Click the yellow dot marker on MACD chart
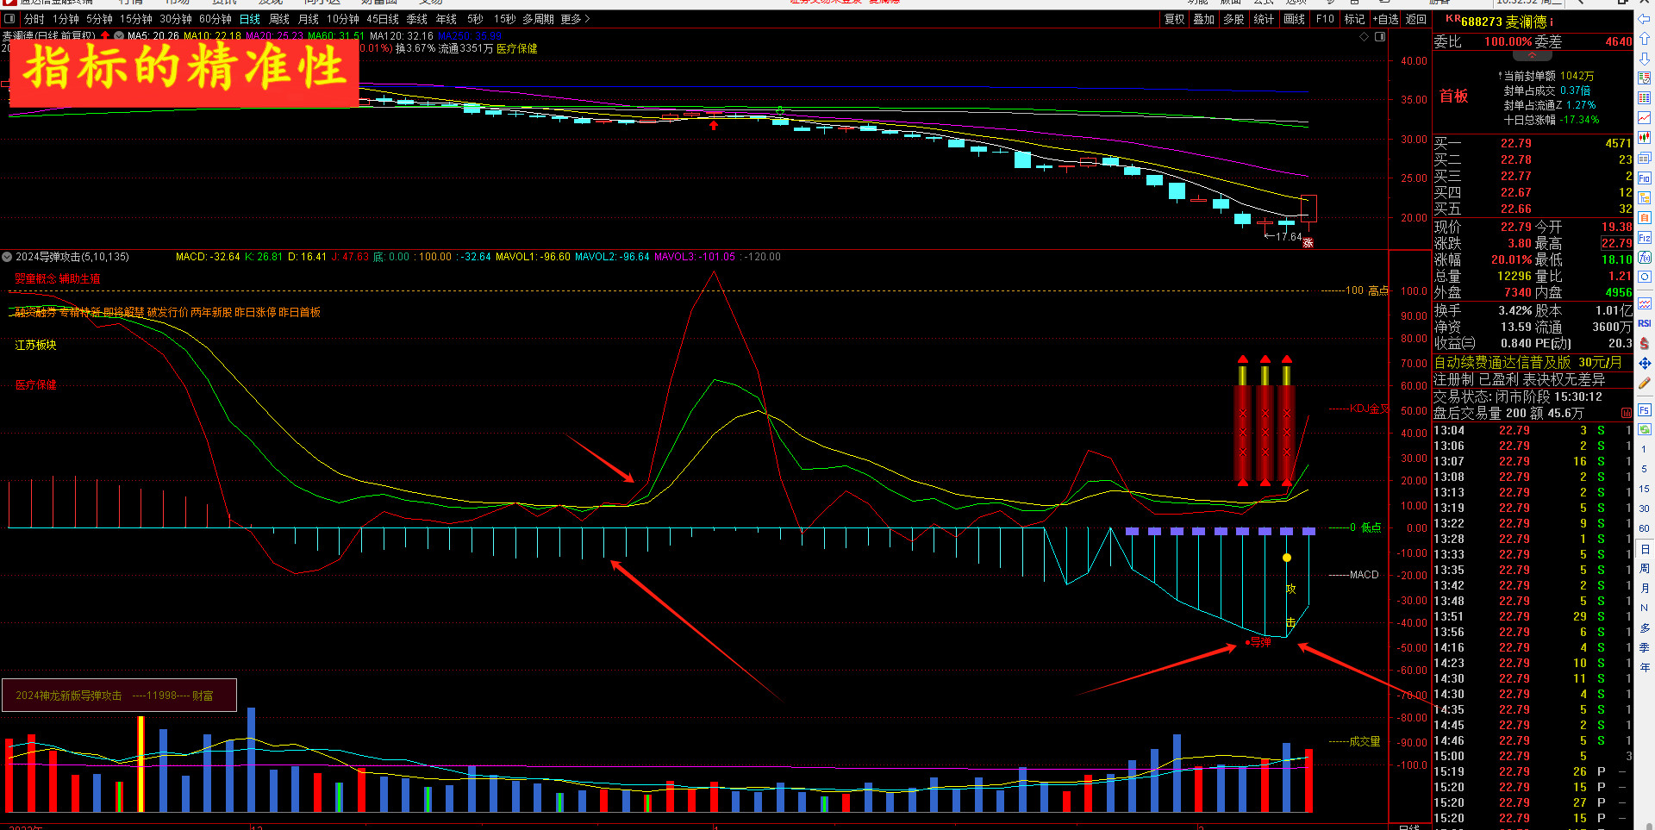 point(1287,558)
